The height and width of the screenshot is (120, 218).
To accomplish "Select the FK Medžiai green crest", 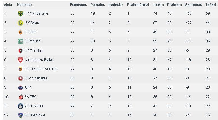I will tap(20, 41).
